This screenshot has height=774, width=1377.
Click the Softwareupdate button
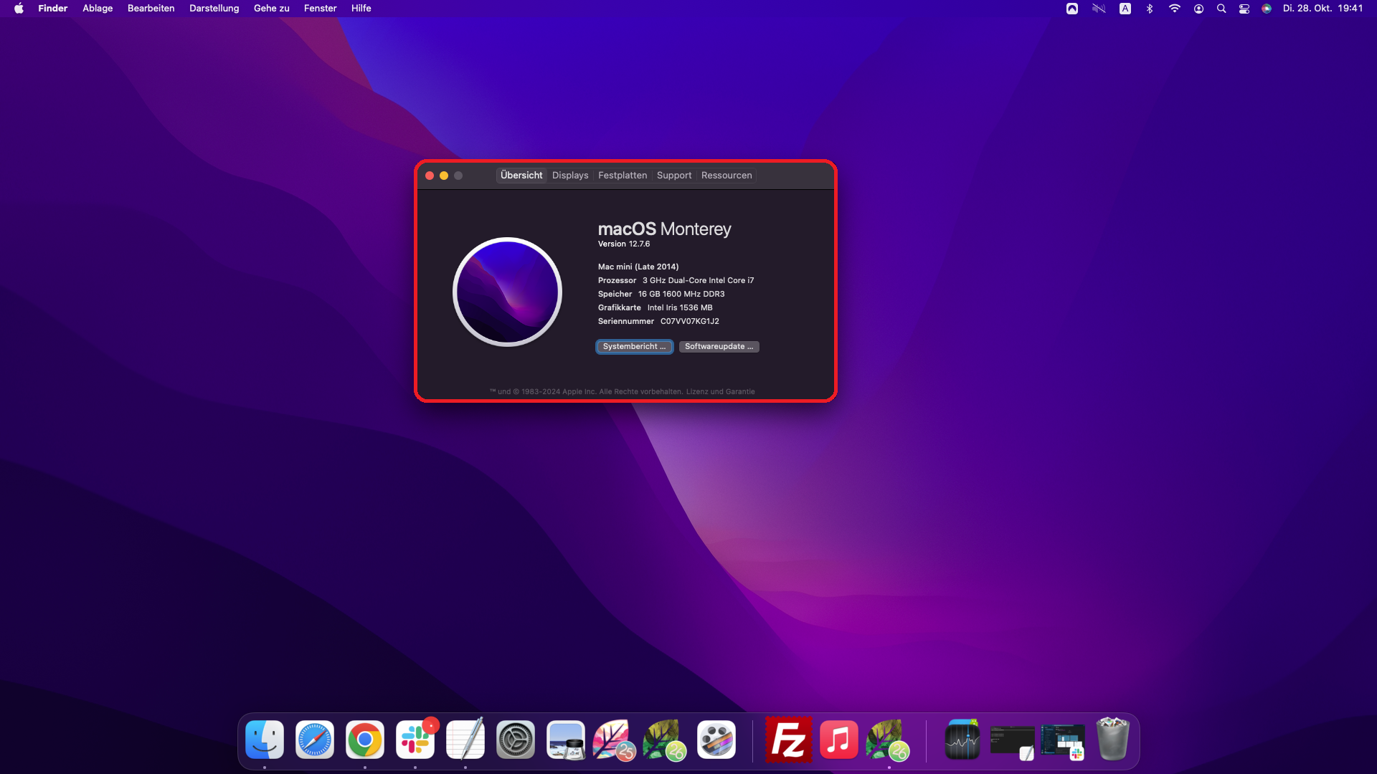click(x=719, y=347)
